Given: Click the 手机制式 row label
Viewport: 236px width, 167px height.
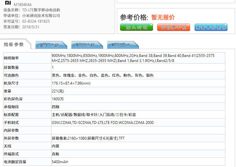Looking at the screenshot, I should [x=11, y=122].
